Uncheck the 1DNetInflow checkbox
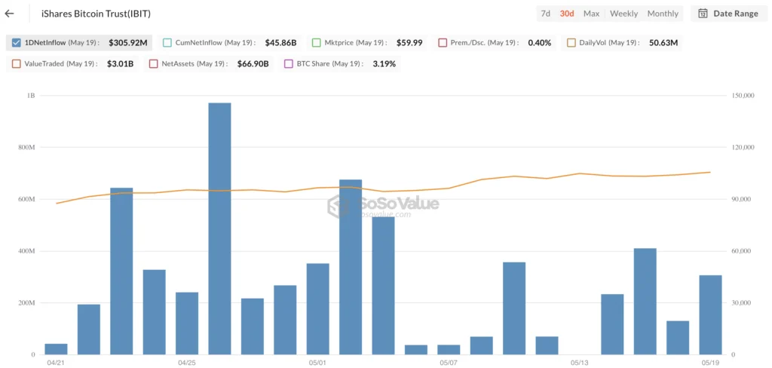The width and height of the screenshot is (772, 368). (16, 43)
